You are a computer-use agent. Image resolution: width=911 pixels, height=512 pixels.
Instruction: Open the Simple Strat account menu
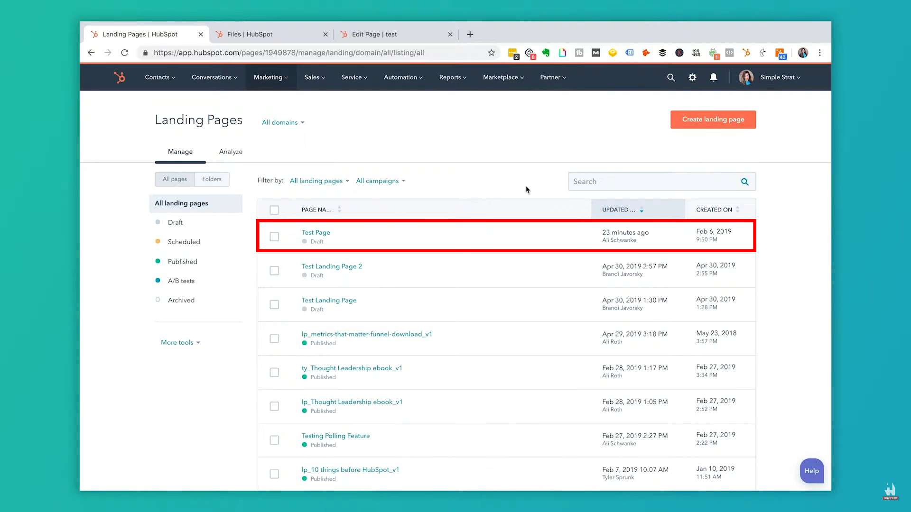point(780,77)
